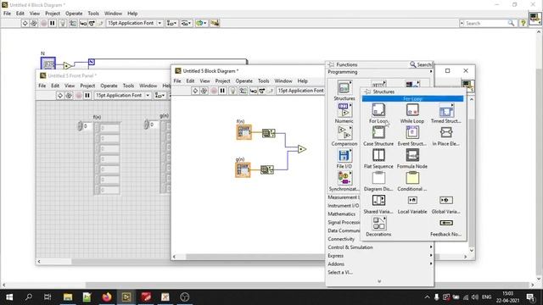Toggle Highlight Execution in Untitled 4 toolbar
Image resolution: width=543 pixels, height=305 pixels.
(63, 23)
